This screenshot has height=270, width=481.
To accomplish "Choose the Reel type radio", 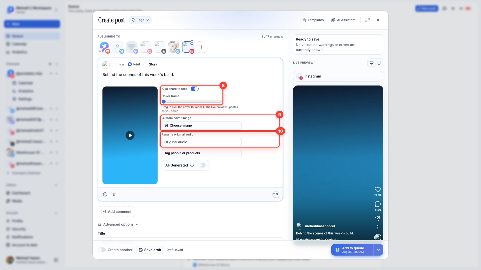I will pos(130,64).
